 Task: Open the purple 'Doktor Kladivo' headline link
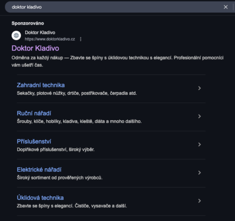click(x=35, y=48)
